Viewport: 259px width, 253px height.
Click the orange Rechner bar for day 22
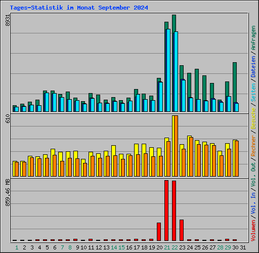tap(176, 146)
